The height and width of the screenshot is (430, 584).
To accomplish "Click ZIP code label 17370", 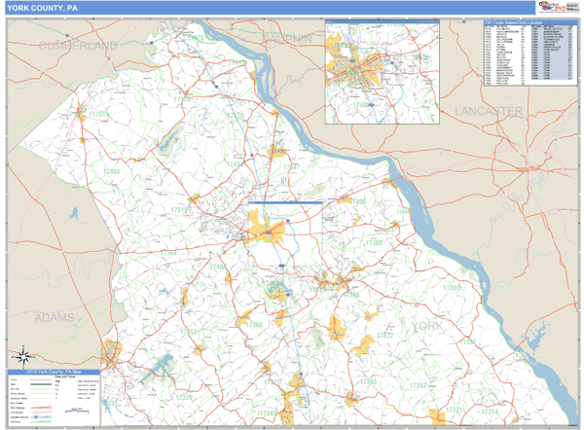I will pyautogui.click(x=236, y=116).
